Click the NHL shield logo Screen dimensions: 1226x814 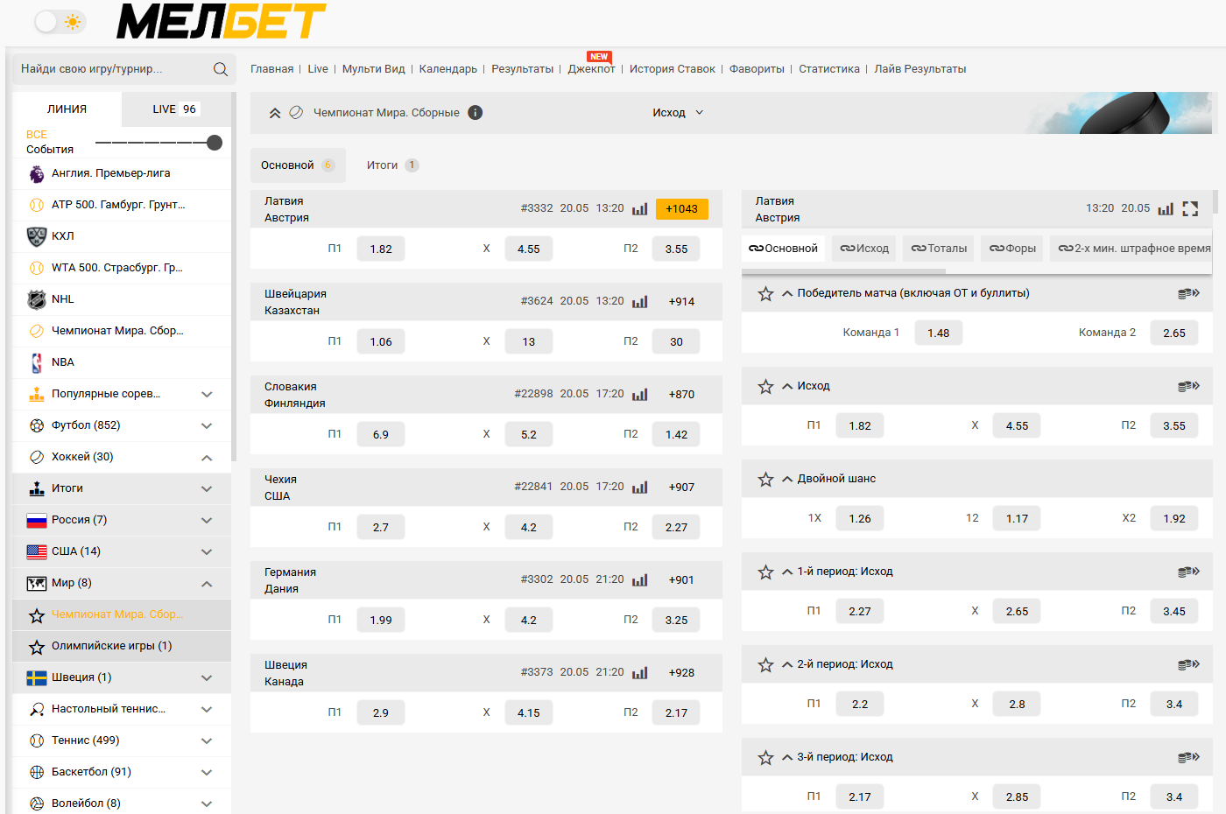pos(37,299)
